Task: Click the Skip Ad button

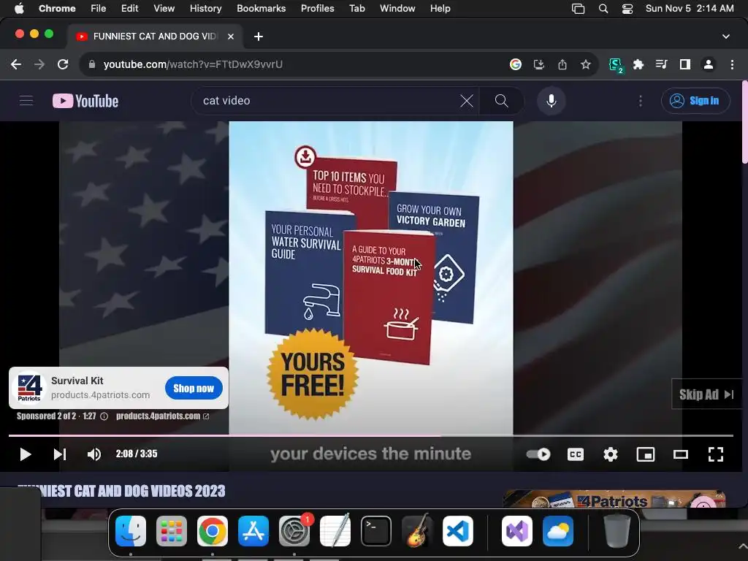Action: (x=707, y=394)
